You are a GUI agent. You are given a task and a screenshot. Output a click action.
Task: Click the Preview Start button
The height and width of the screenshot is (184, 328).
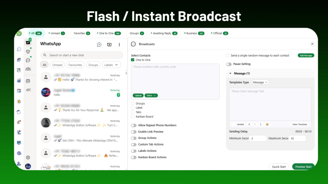click(x=303, y=167)
